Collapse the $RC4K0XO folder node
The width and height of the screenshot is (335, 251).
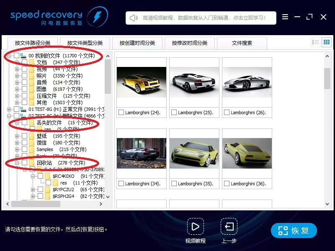[x=33, y=176]
